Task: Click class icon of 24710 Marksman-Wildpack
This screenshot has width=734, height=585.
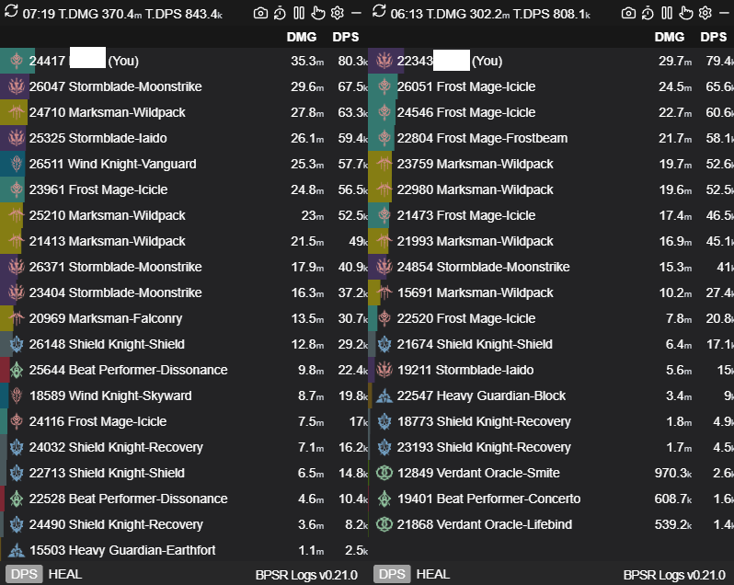Action: pyautogui.click(x=17, y=112)
